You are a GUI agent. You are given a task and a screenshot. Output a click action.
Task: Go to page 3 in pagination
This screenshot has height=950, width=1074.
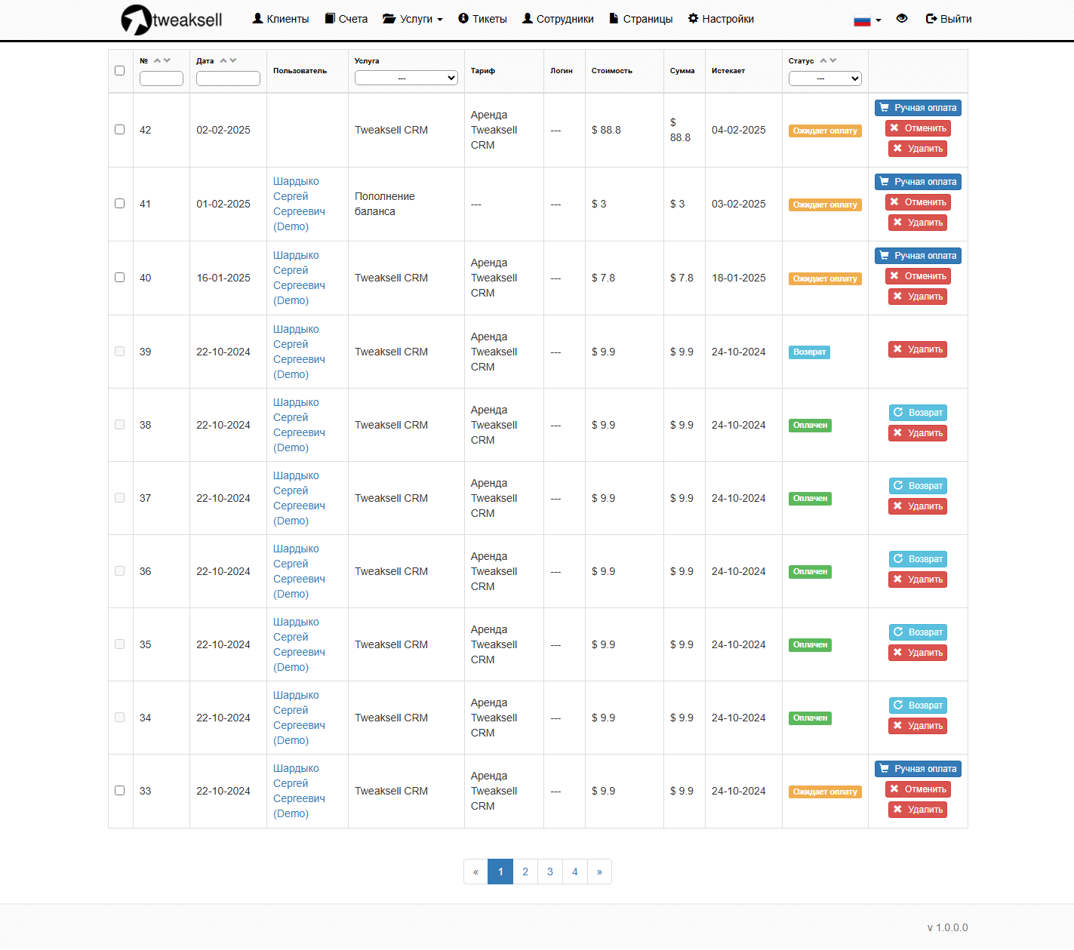[x=550, y=872]
